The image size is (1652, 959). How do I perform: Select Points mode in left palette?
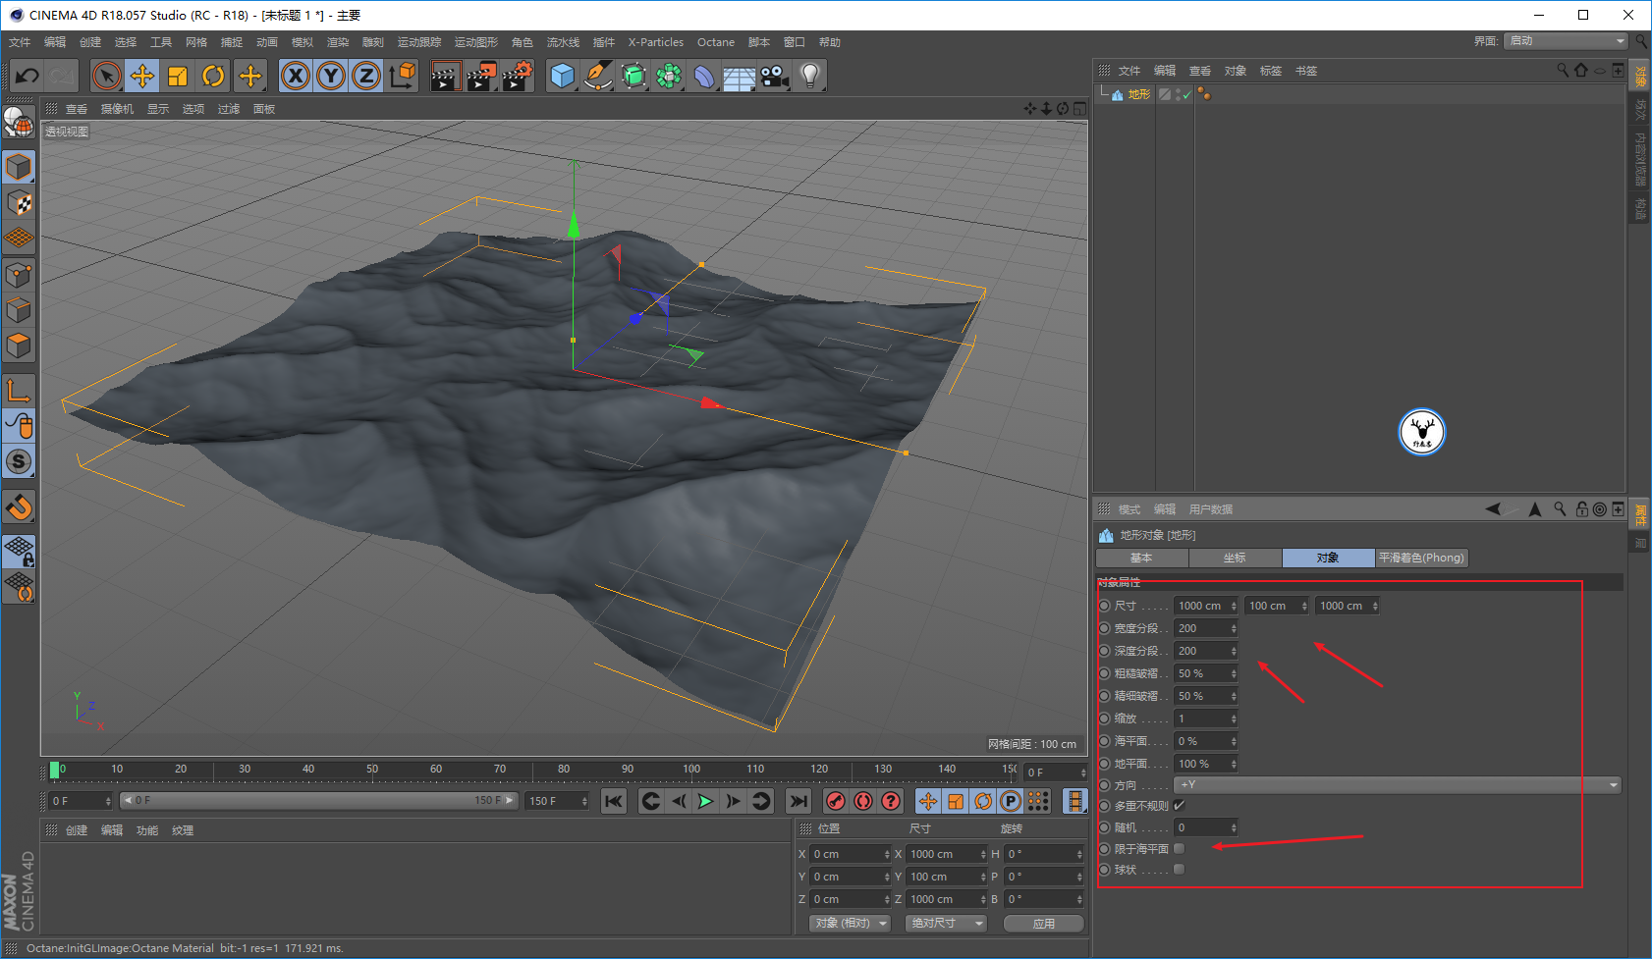[19, 275]
